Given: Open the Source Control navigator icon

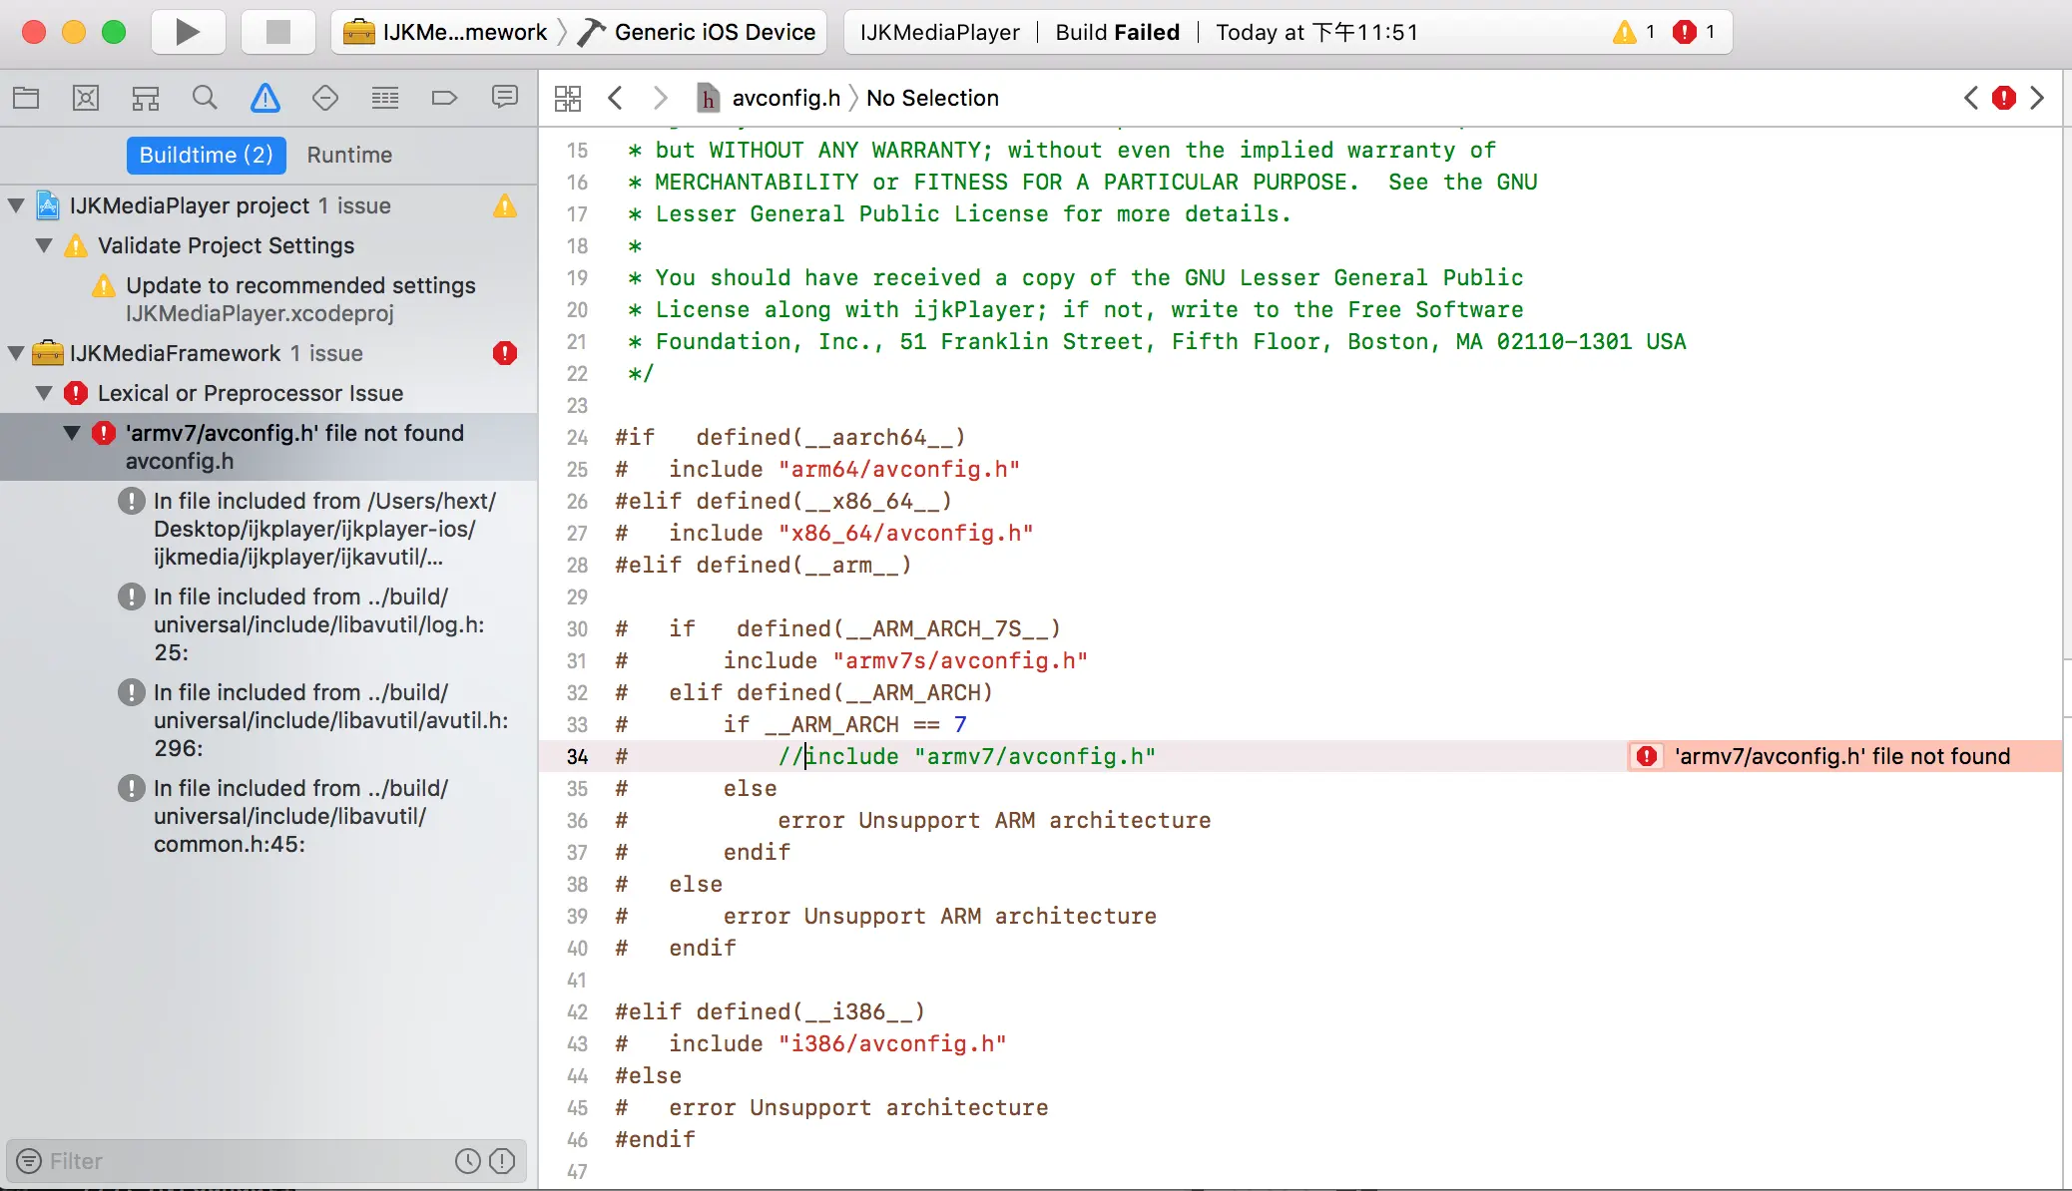Looking at the screenshot, I should [86, 98].
